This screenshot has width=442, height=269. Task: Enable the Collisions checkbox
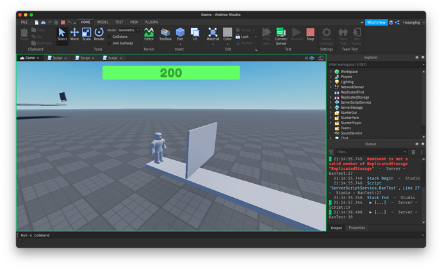coord(109,37)
